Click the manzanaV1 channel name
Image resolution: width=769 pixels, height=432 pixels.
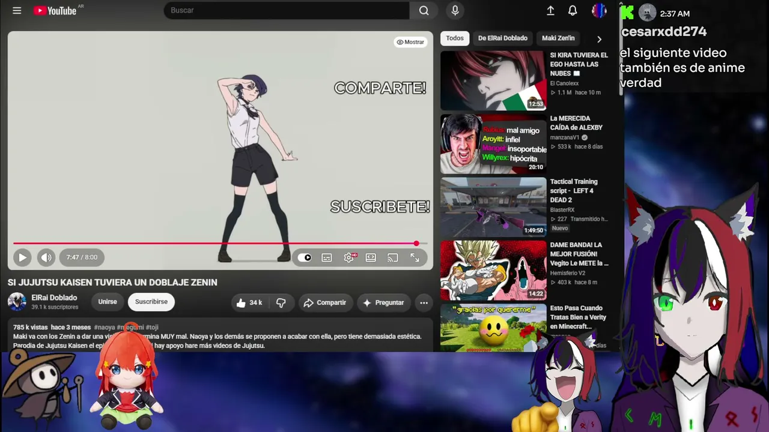coord(565,137)
